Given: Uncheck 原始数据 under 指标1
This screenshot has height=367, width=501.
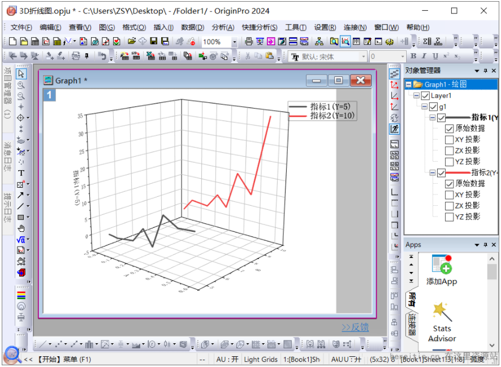Looking at the screenshot, I should click(449, 128).
